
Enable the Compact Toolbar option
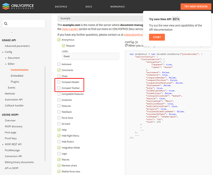(59, 88)
